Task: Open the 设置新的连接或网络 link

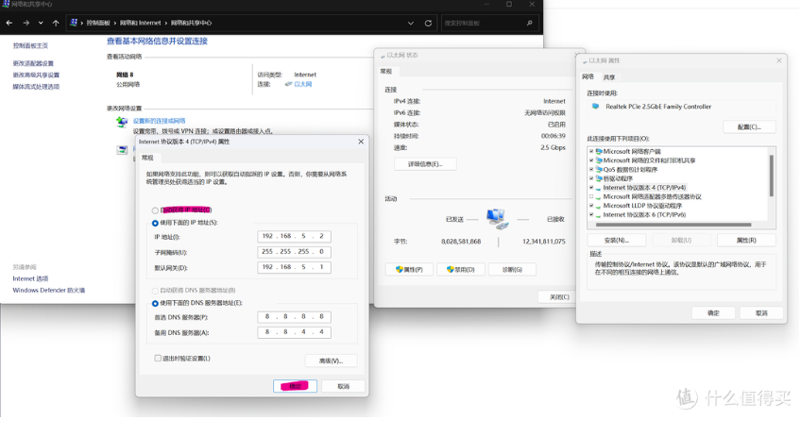Action: tap(159, 121)
